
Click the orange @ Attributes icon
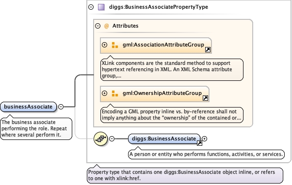[107, 26]
